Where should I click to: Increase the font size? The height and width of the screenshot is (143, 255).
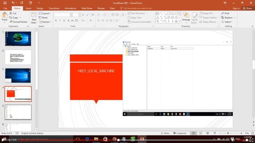pyautogui.click(x=83, y=15)
